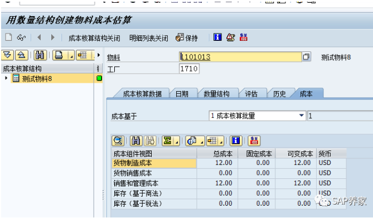Open print options dropdown arrow in tree toolbar
373x218 pixels.
pos(71,56)
